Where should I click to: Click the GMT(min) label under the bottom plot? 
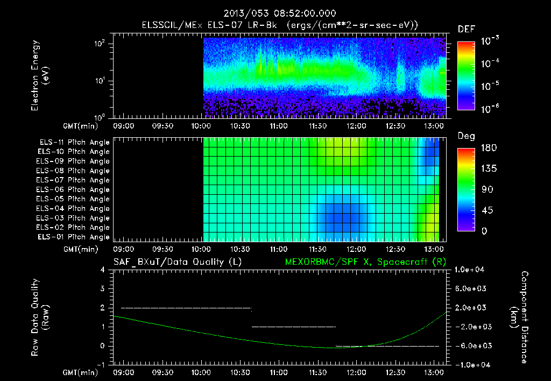tap(81, 372)
